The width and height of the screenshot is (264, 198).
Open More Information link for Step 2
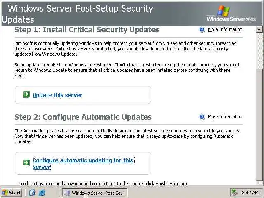(x=225, y=117)
